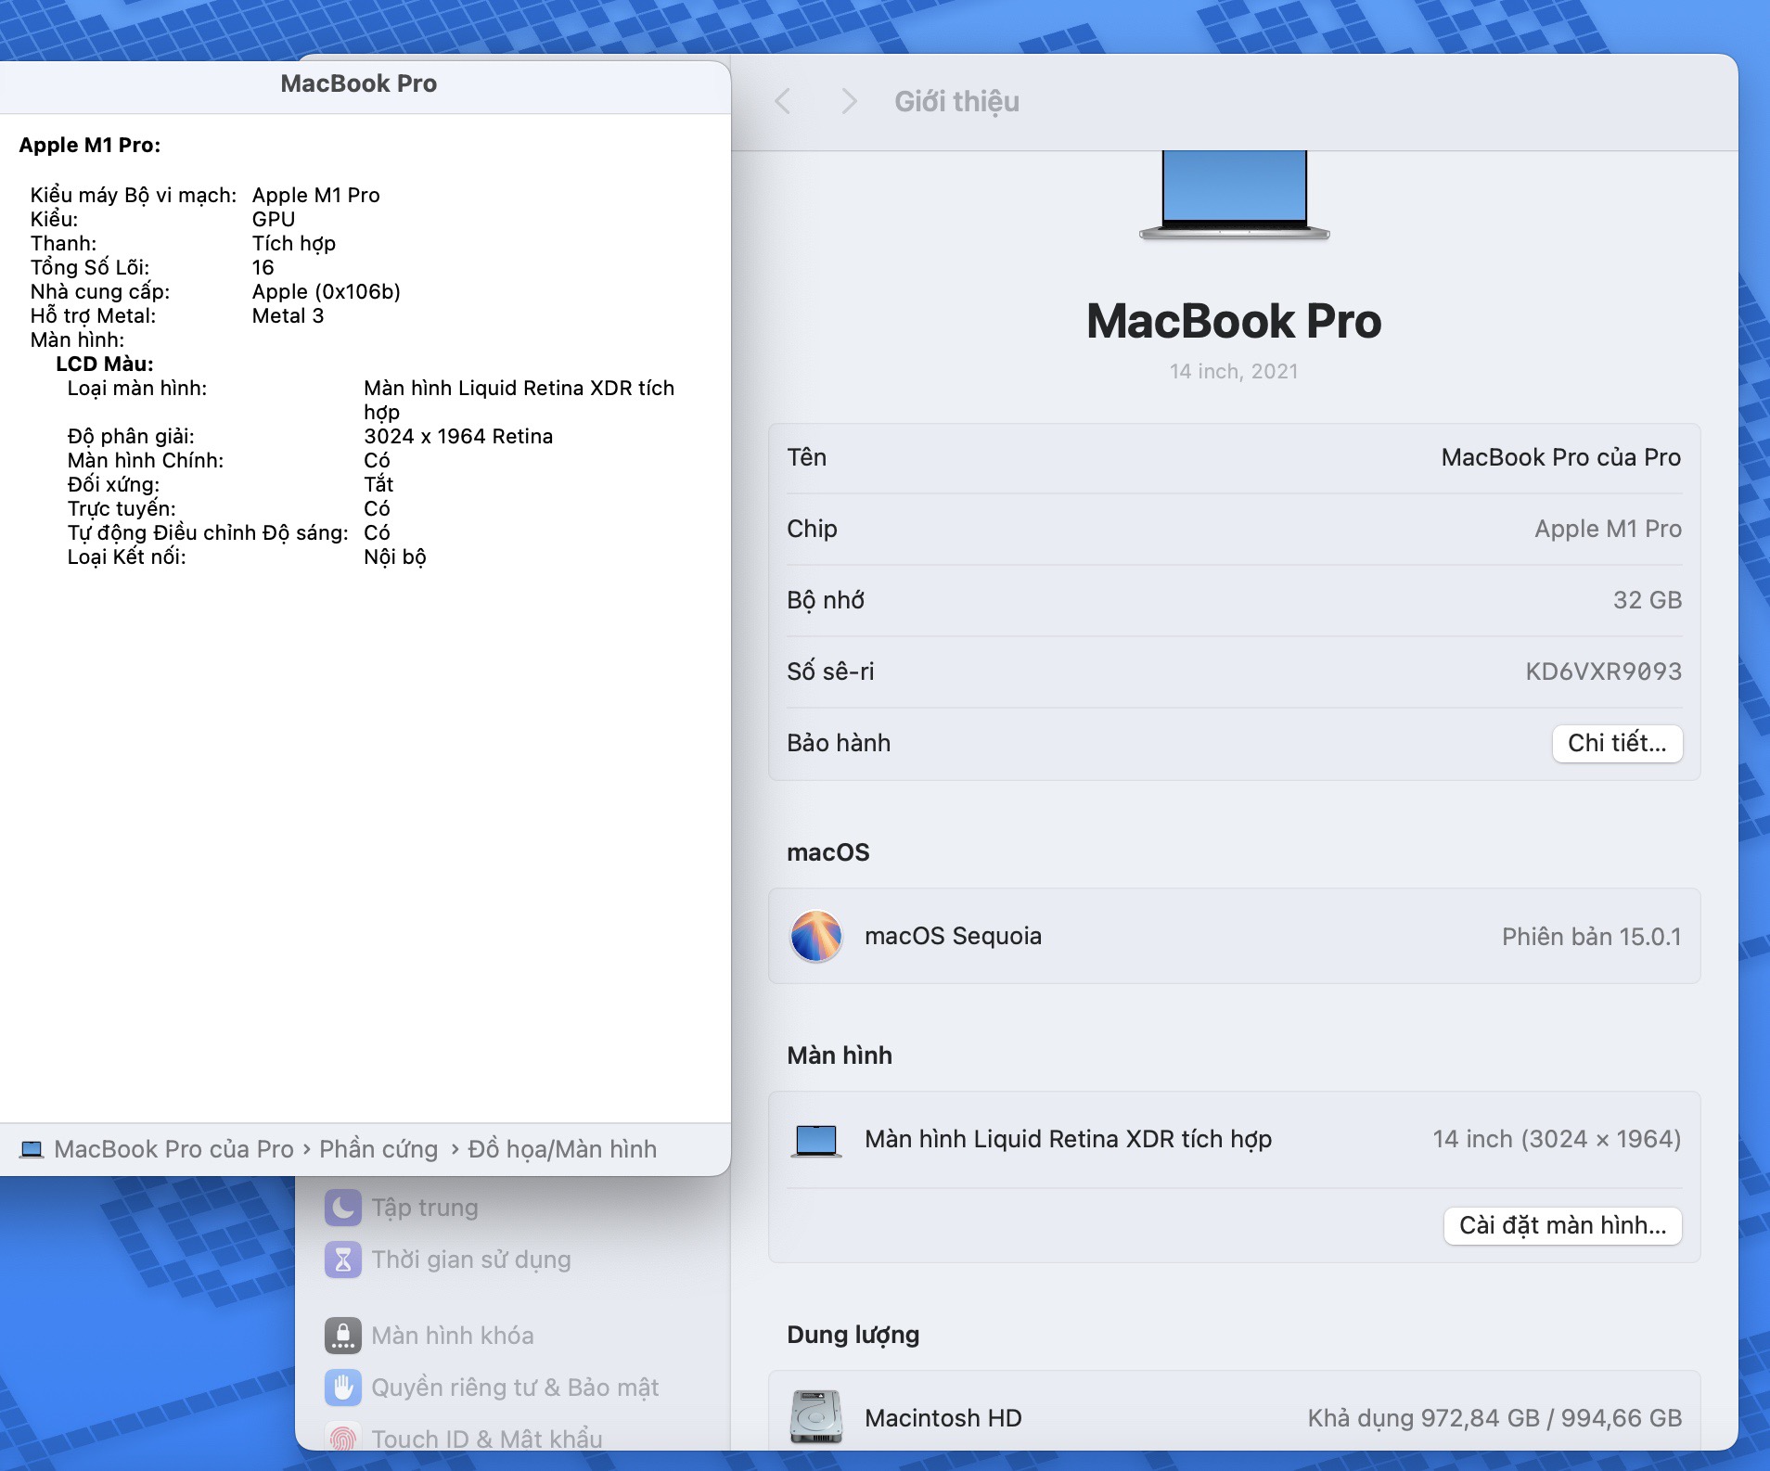Click the Apple M1 Pro chip value

coord(1608,529)
